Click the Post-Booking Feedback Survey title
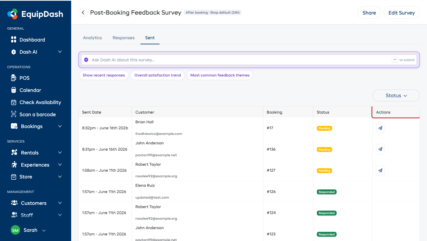The height and width of the screenshot is (241, 427). coord(136,12)
